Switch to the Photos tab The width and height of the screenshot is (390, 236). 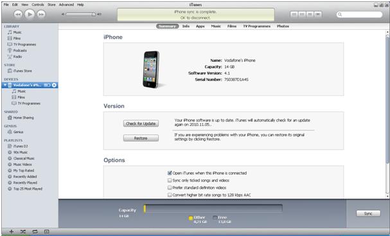pos(283,26)
